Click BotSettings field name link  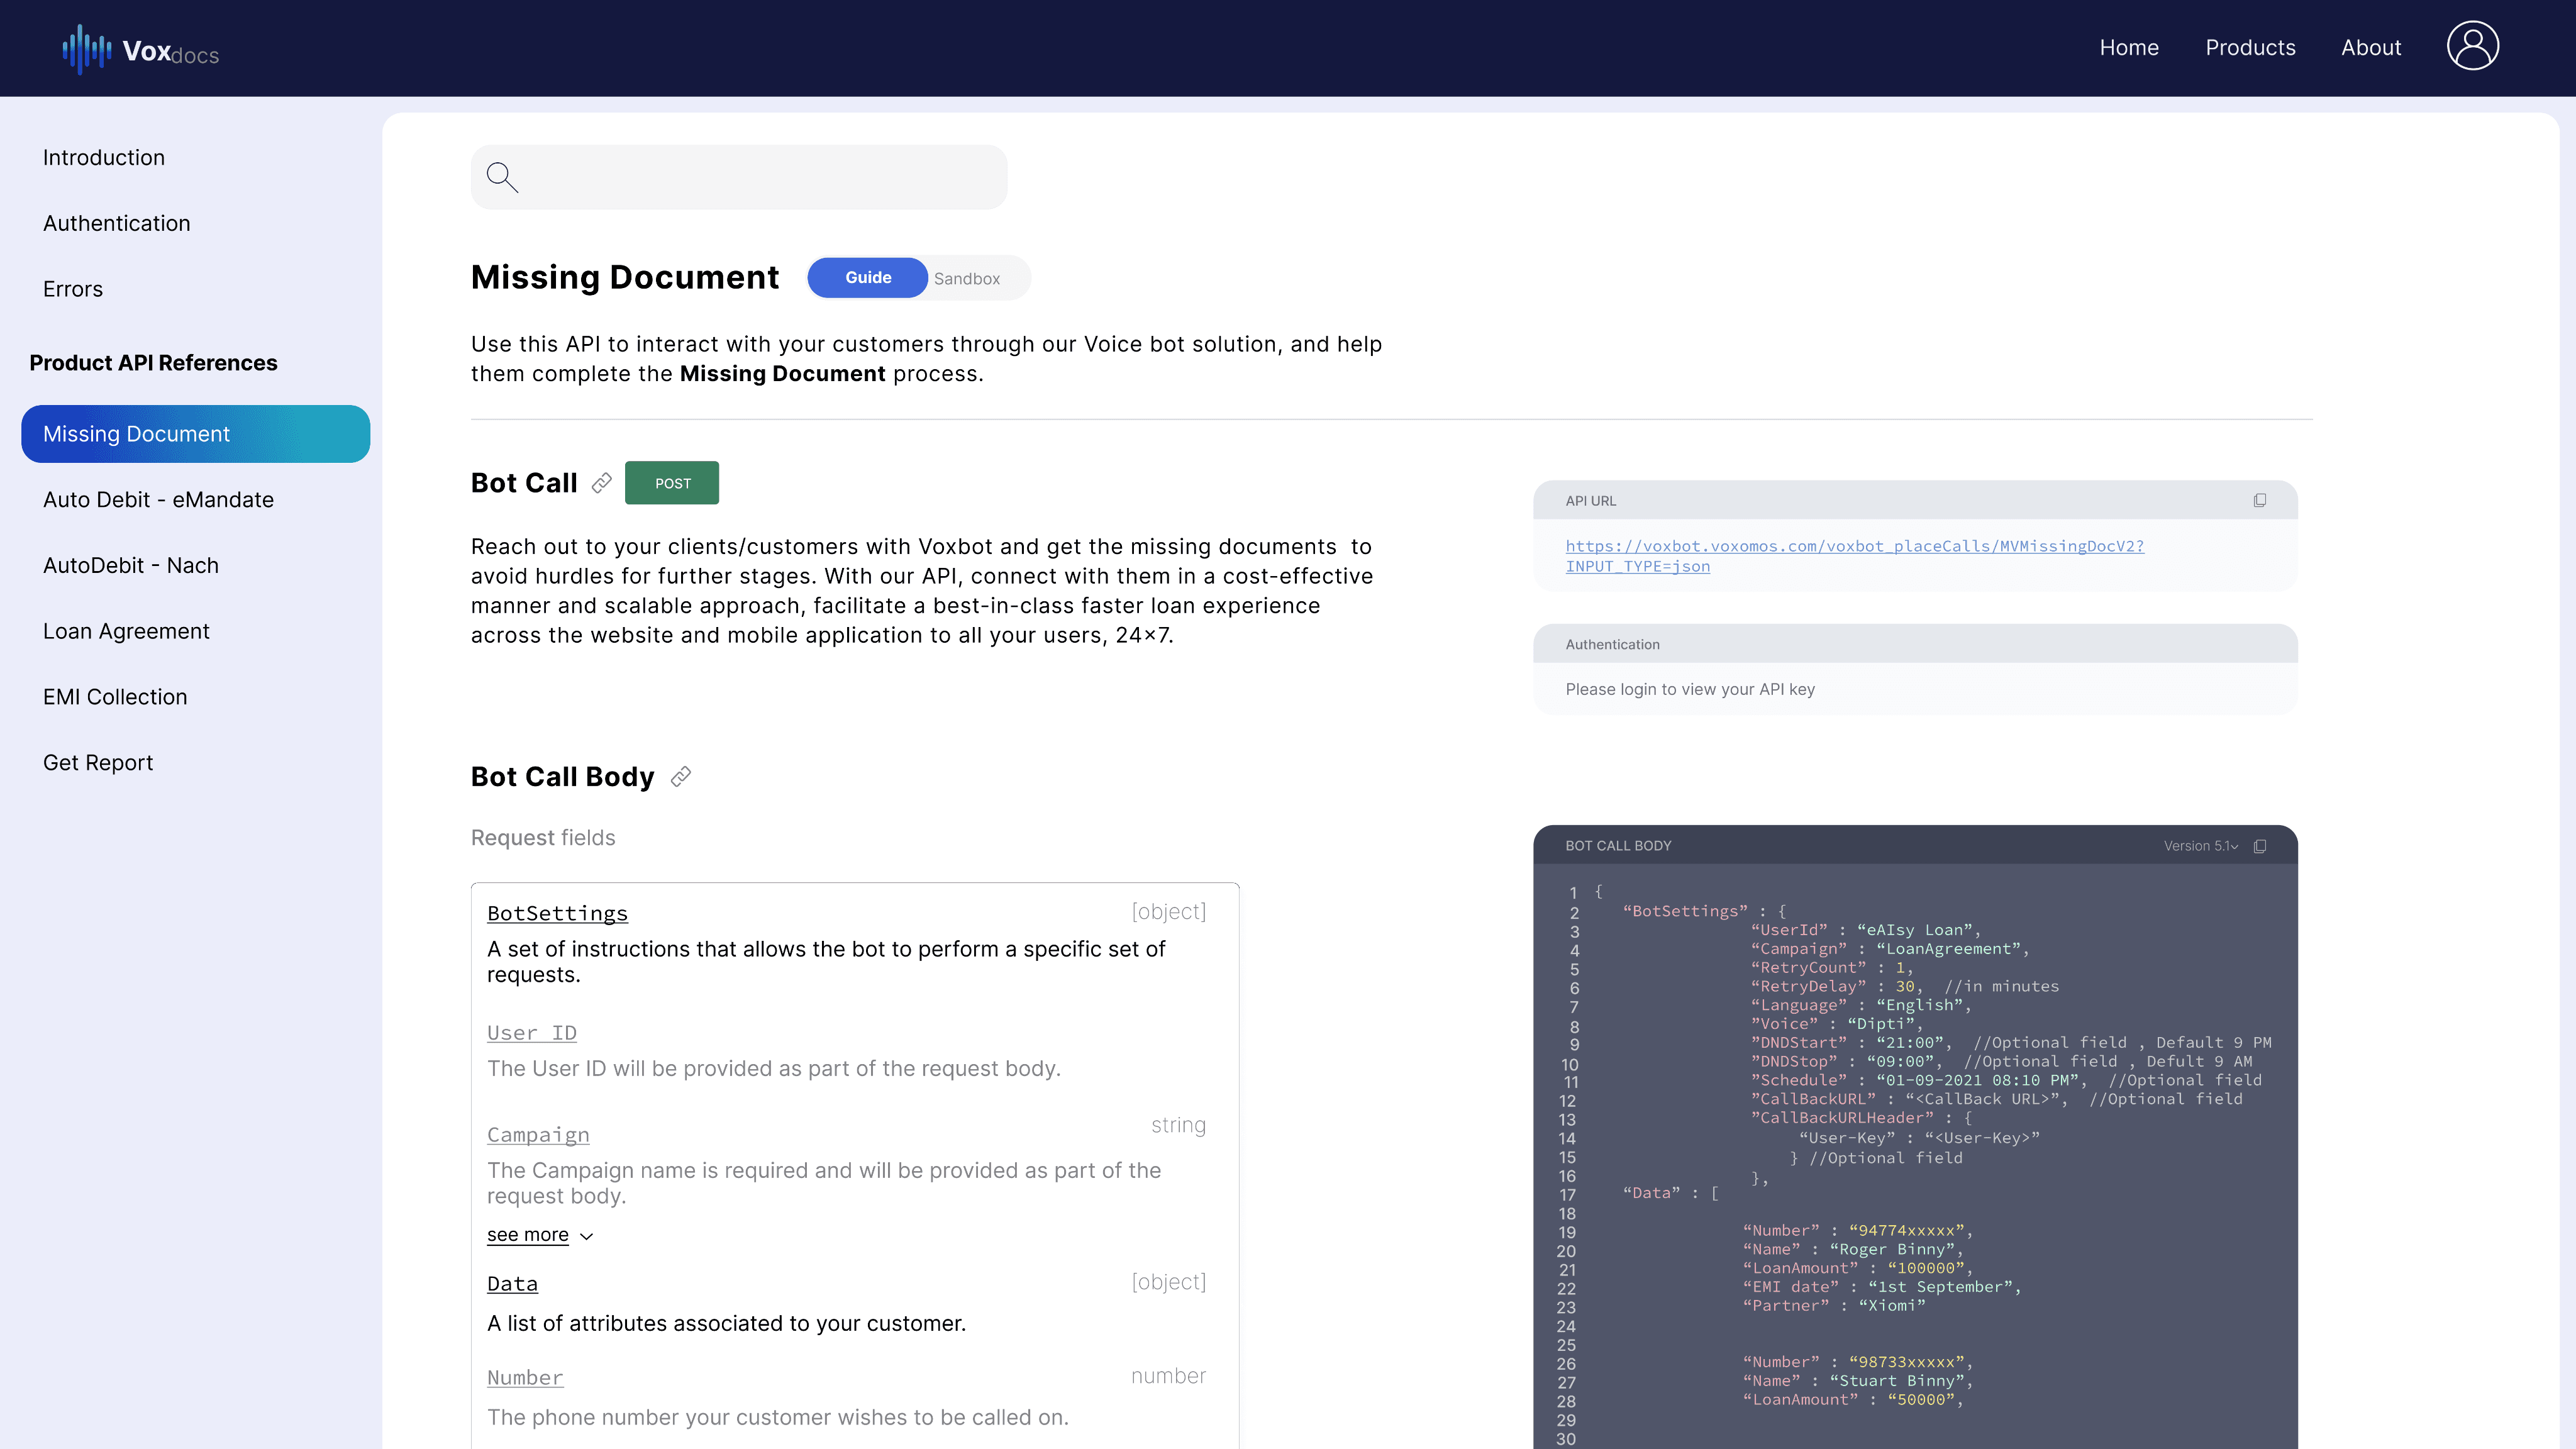(557, 913)
